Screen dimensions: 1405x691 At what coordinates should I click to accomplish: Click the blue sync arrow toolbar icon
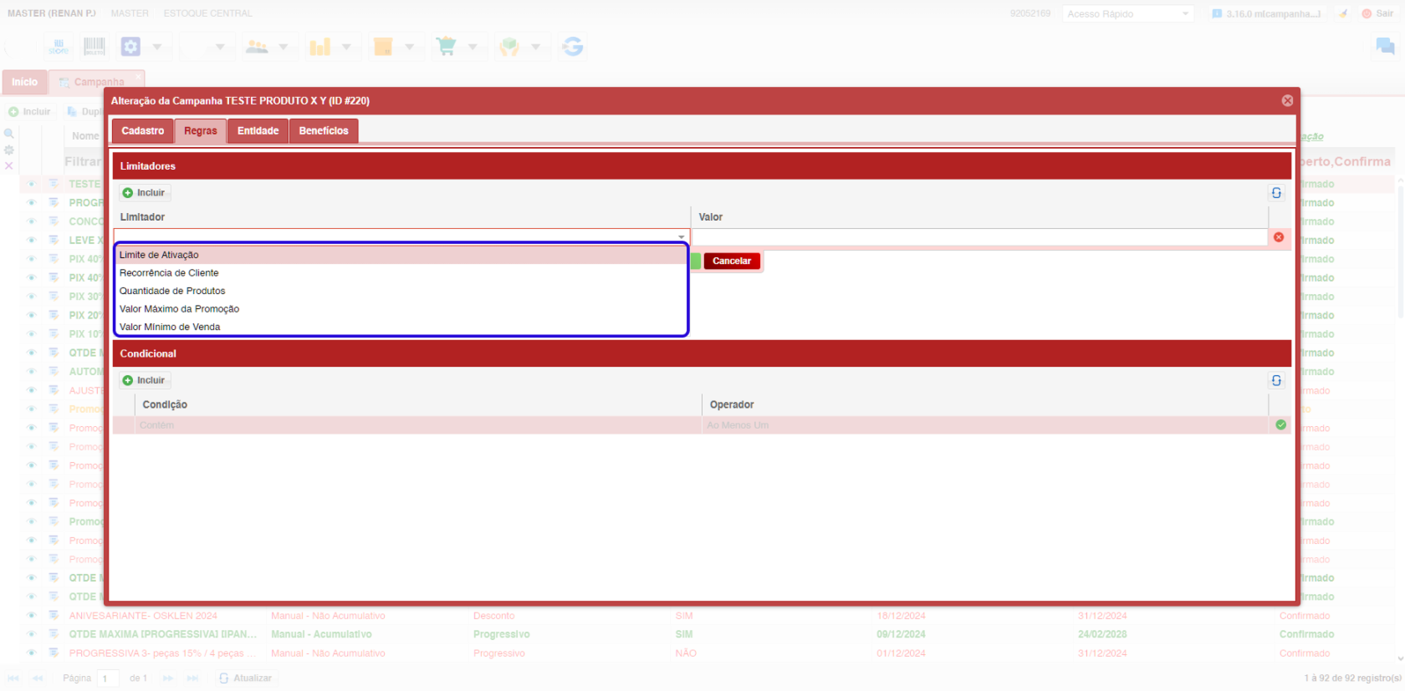(x=573, y=47)
